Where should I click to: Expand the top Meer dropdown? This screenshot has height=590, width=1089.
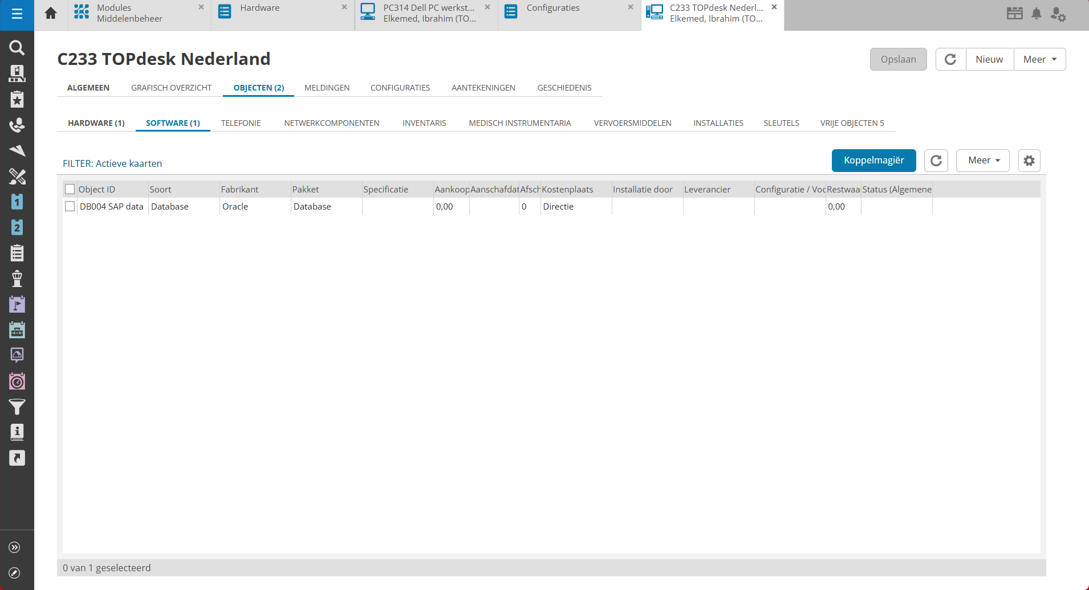[x=1039, y=59]
